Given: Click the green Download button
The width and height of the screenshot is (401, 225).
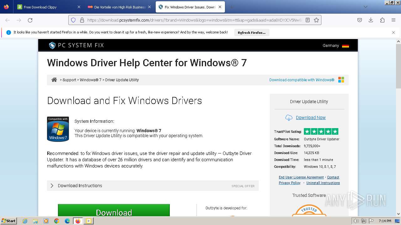Looking at the screenshot, I should point(114,210).
